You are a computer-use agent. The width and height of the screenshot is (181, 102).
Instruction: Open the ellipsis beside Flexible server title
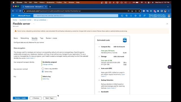click(34, 24)
